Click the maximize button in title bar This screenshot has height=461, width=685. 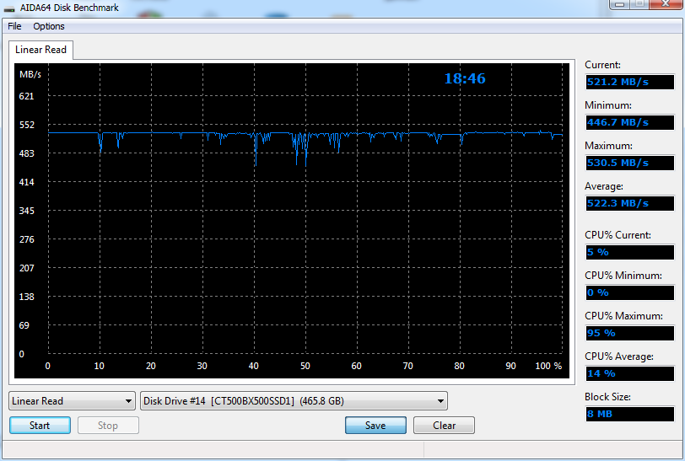click(639, 4)
